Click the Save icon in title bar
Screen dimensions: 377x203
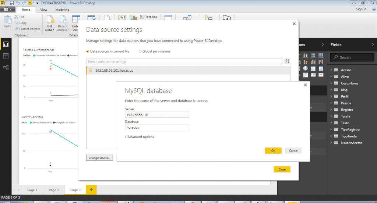tap(11, 3)
